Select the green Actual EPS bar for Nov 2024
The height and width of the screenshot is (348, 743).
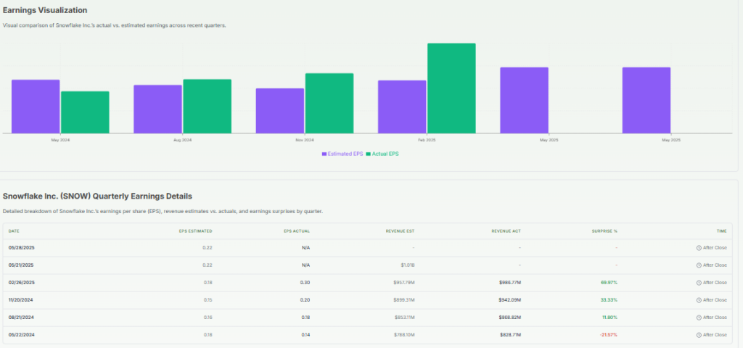pyautogui.click(x=329, y=103)
